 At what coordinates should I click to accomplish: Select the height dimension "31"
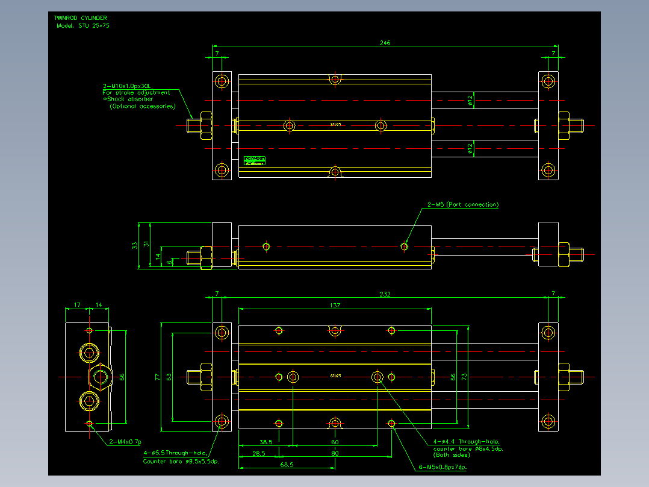coord(146,244)
